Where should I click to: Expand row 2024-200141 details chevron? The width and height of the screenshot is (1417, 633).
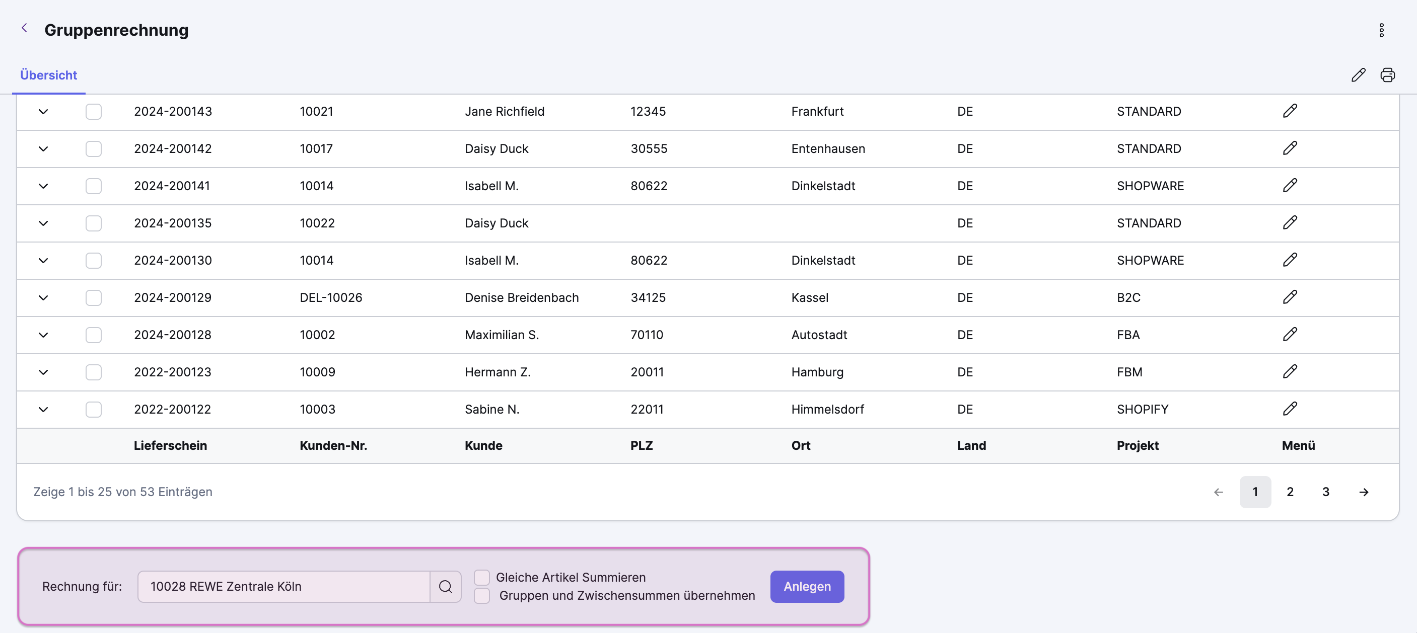tap(43, 186)
